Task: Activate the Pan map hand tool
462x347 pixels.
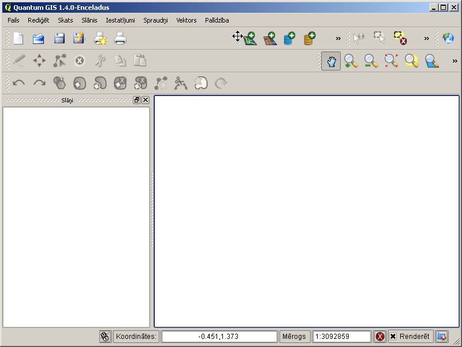Action: tap(331, 61)
